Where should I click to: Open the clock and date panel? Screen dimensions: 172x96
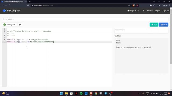click(x=163, y=93)
